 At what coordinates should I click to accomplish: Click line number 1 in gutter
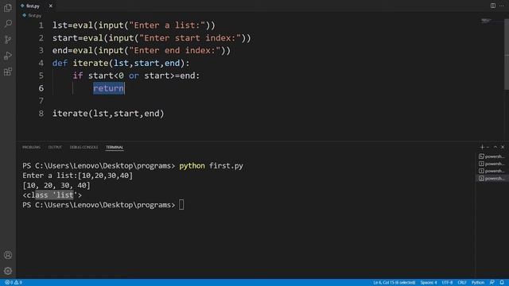pos(41,25)
